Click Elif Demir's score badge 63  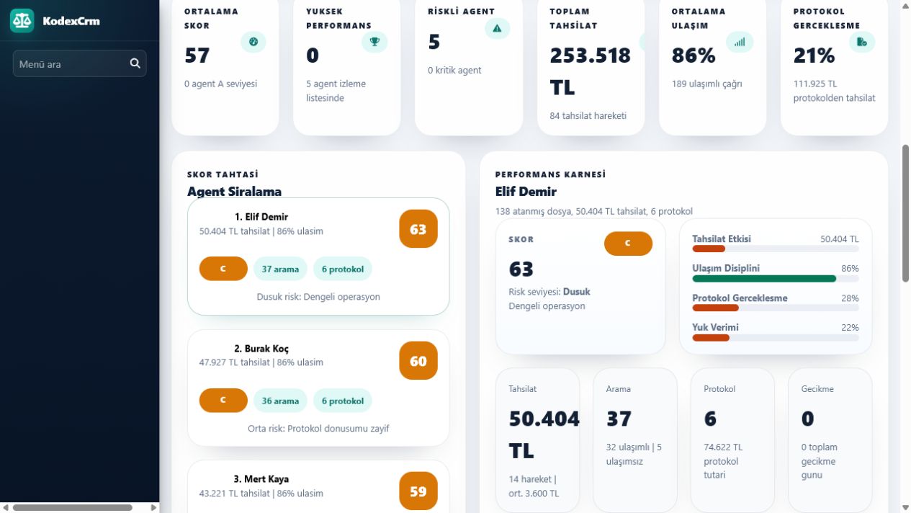click(x=418, y=229)
